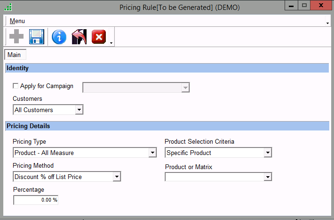Open the Menu menu

pos(17,21)
